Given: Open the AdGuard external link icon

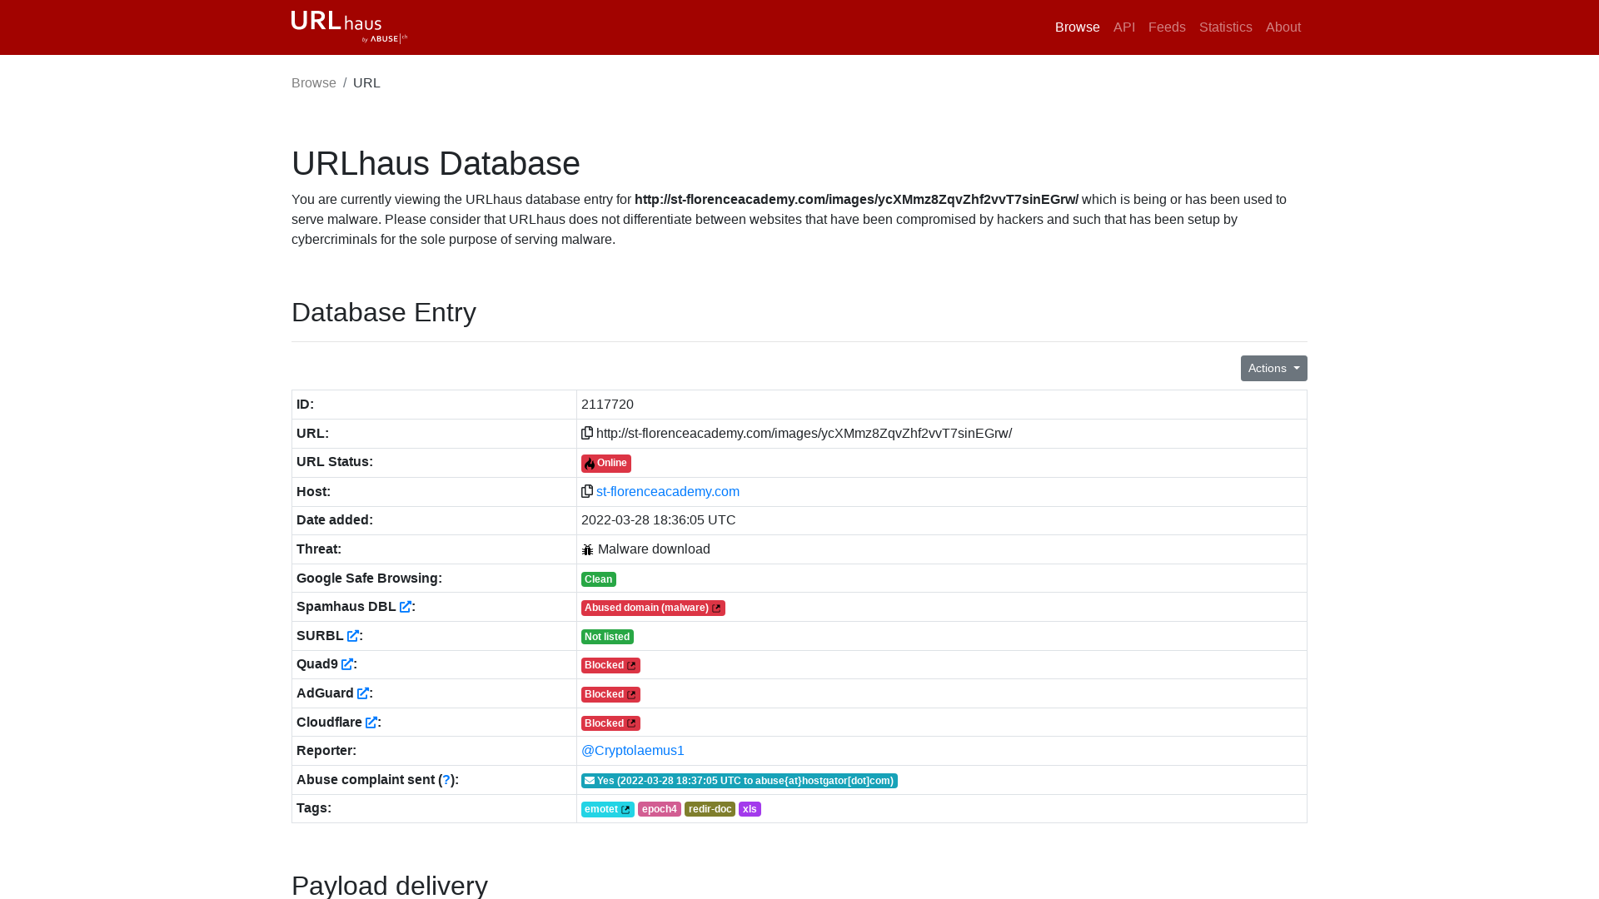Looking at the screenshot, I should click(x=363, y=693).
